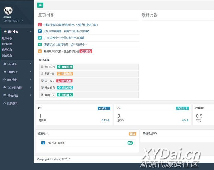This screenshot has width=214, height=170.
Task: Click 最新添加QQ panel heading
Action: [x=150, y=133]
